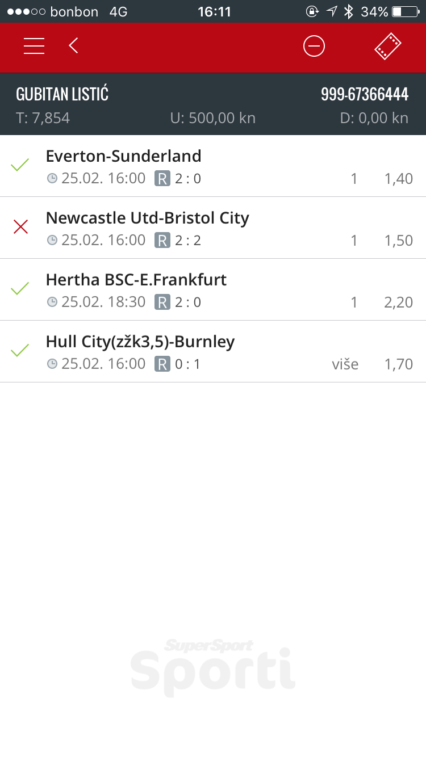Viewport: 426px width, 757px height.
Task: Tap the clock icon under Hull City
Action: tap(52, 364)
